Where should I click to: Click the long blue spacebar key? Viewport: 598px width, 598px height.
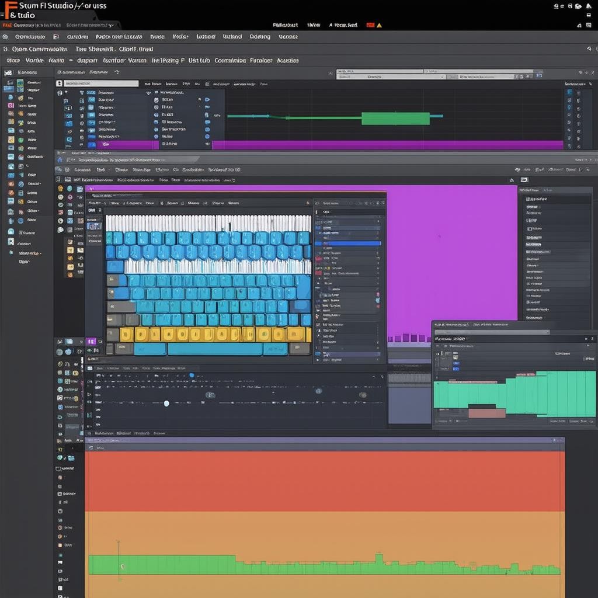coord(214,349)
